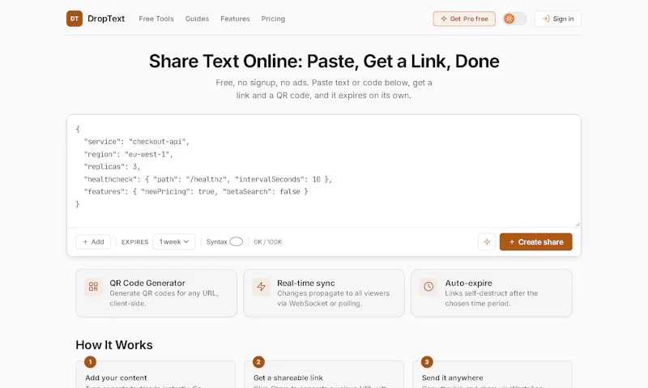Click the EXPIRES label
This screenshot has width=648, height=388.
134,241
